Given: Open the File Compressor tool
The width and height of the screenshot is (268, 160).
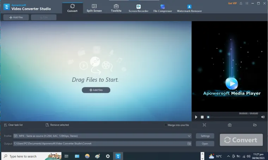Looking at the screenshot, I should pos(163,8).
